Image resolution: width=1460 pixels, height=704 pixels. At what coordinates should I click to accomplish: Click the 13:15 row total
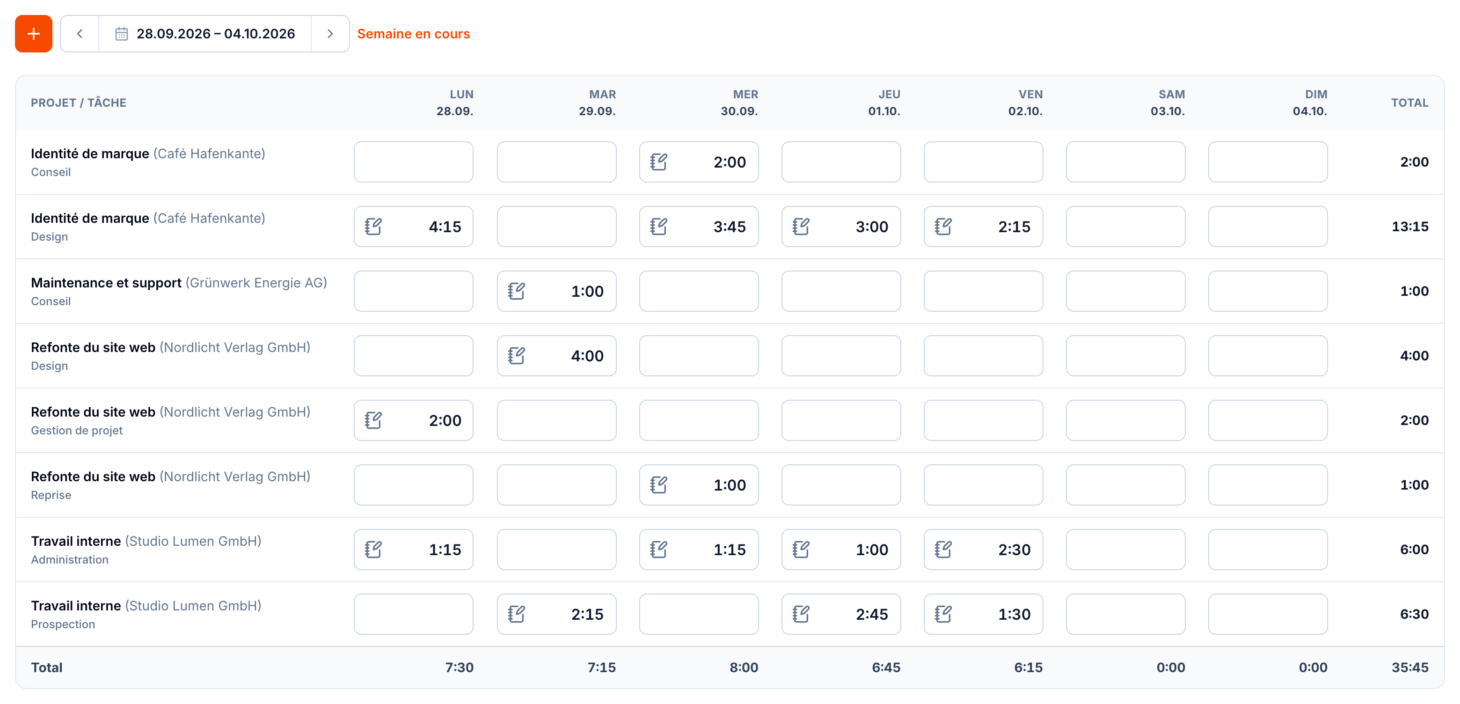pos(1409,227)
